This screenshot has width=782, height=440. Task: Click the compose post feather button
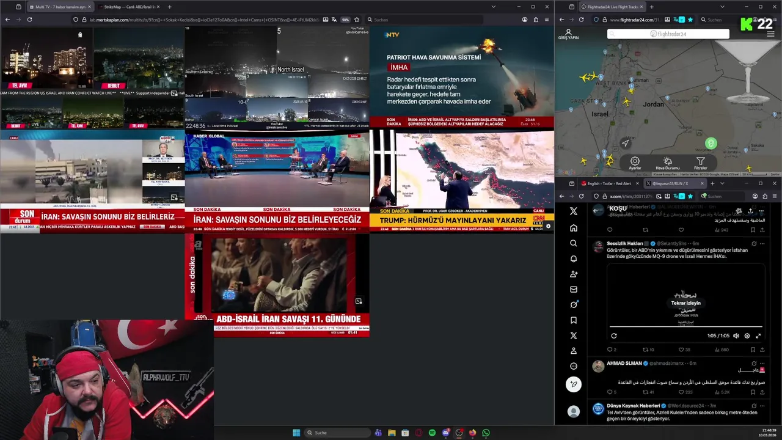coord(573,384)
